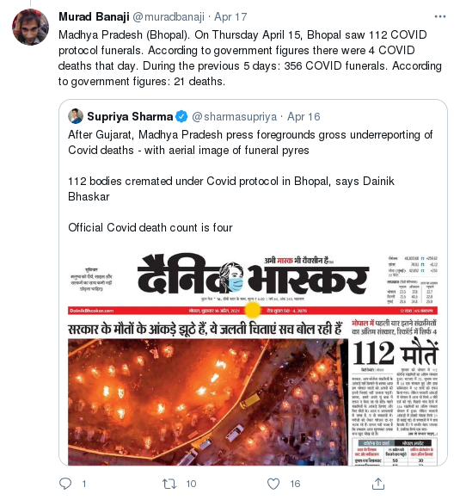Open the Apr 17 tweet timestamp
Image resolution: width=460 pixels, height=500 pixels.
tap(230, 16)
